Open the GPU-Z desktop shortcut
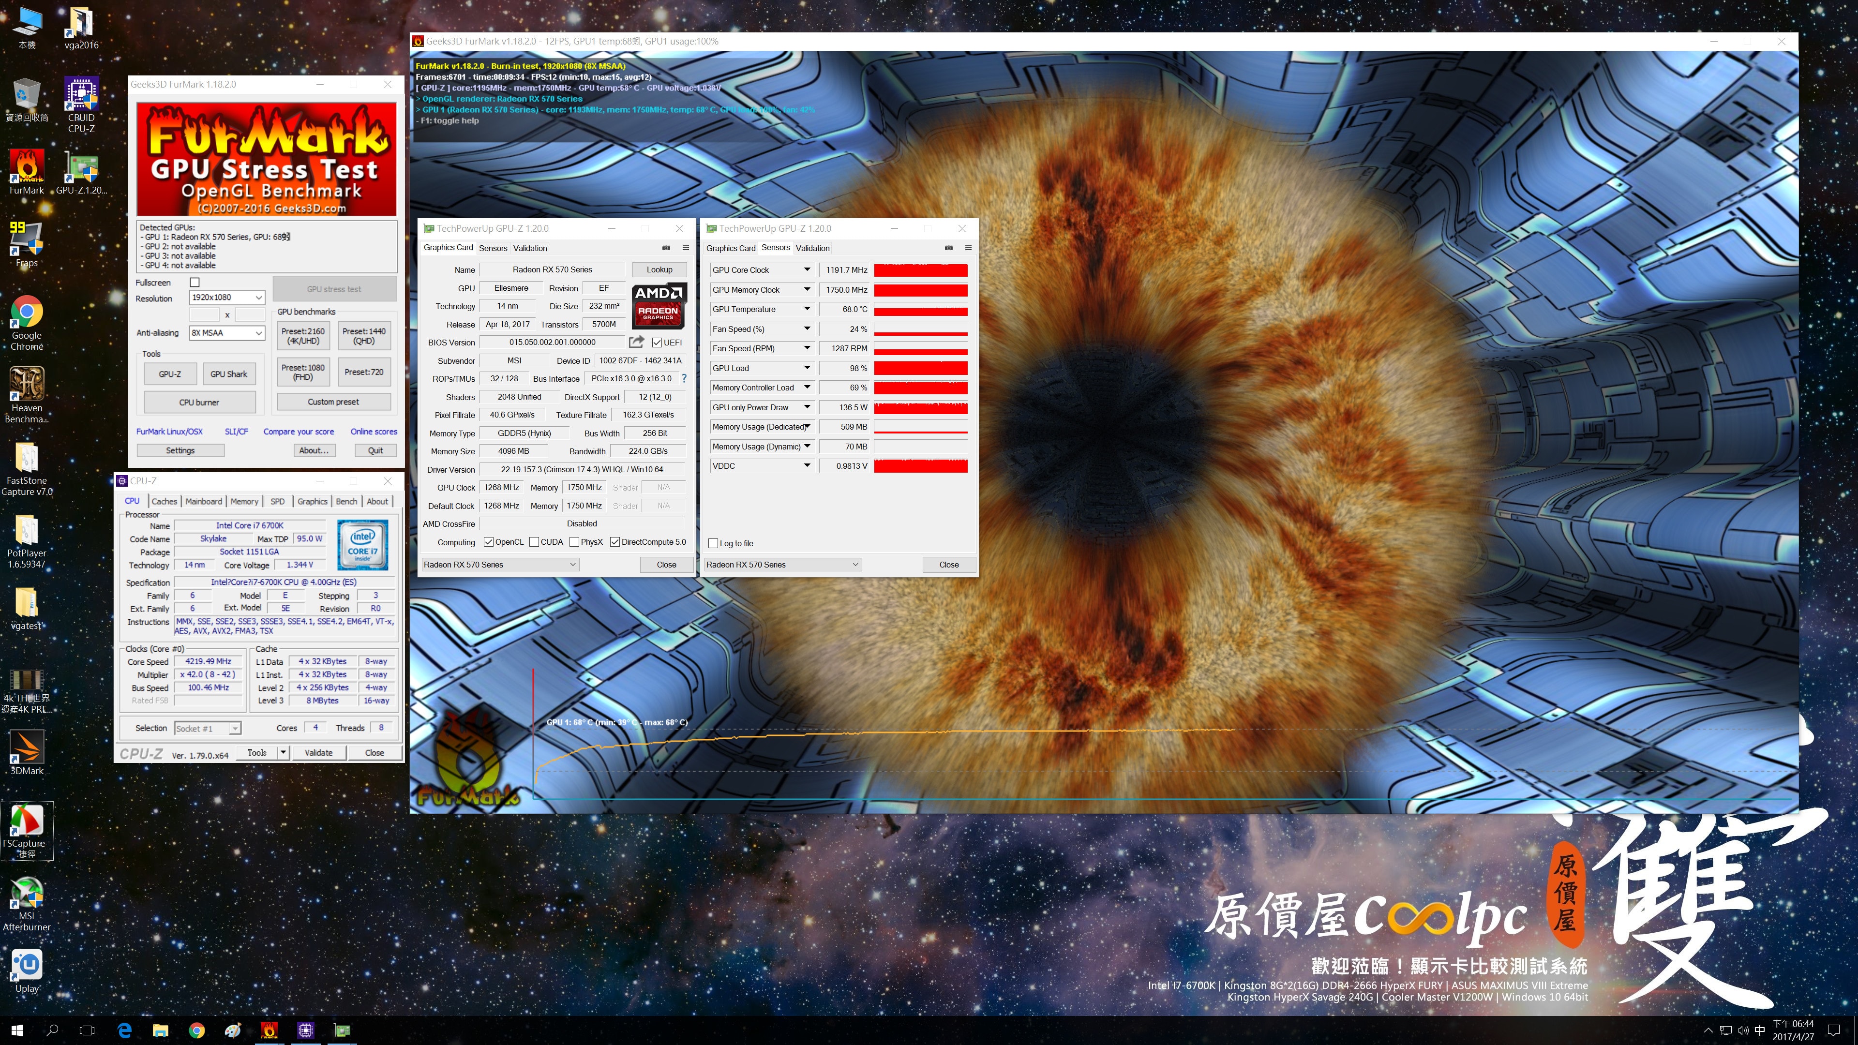Image resolution: width=1858 pixels, height=1045 pixels. (81, 172)
